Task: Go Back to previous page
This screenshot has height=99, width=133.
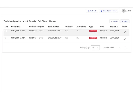Action: click(x=125, y=21)
